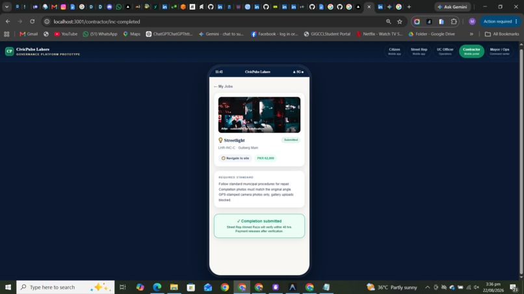Show hidden system tray icons
The height and width of the screenshot is (294, 524).
click(x=427, y=288)
